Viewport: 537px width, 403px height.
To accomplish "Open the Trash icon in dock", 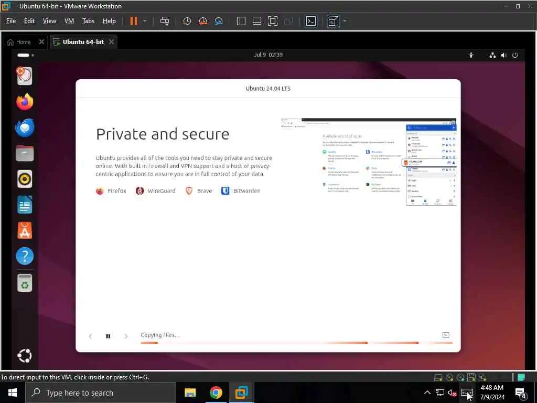I will pos(25,283).
